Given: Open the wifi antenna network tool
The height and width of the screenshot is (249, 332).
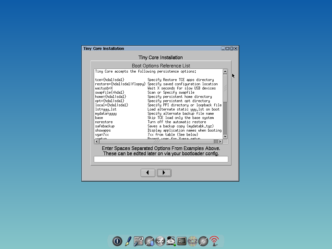Looking at the screenshot, I should pyautogui.click(x=214, y=241).
